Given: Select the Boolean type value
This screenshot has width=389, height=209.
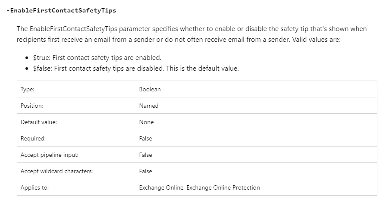Looking at the screenshot, I should click(150, 89).
